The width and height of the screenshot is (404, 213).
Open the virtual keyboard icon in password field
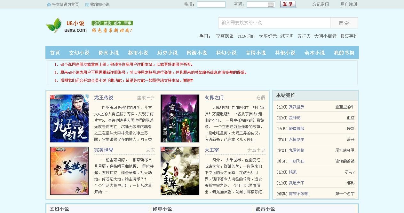[271, 4]
